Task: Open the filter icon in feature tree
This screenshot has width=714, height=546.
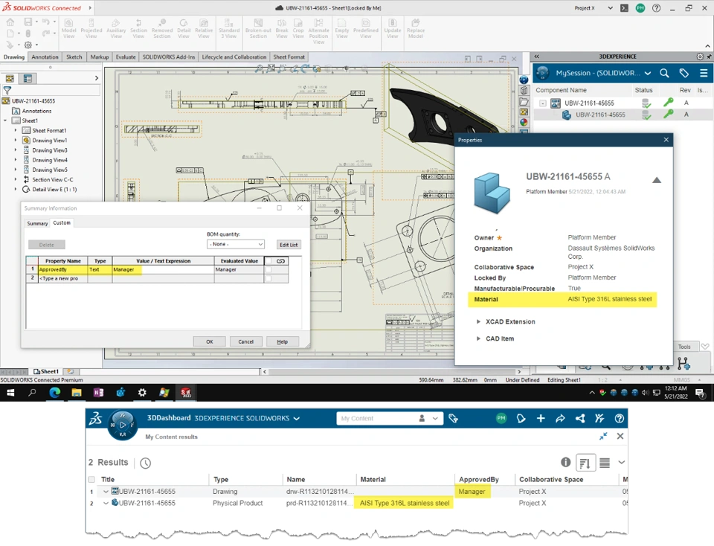Action: click(x=7, y=90)
